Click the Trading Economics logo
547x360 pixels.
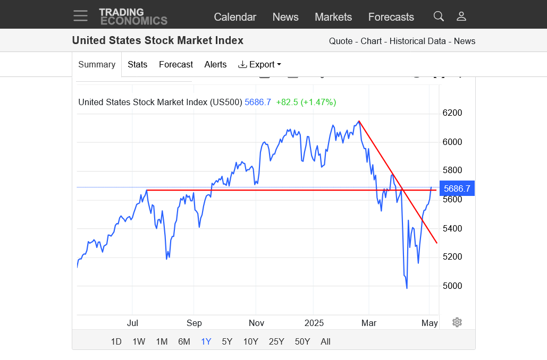point(133,16)
